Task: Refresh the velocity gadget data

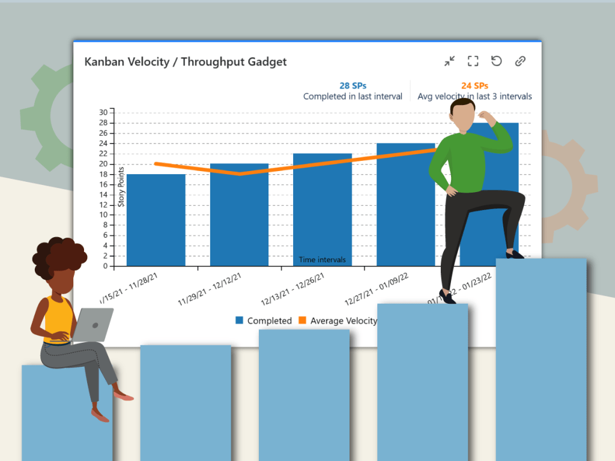Action: (496, 61)
